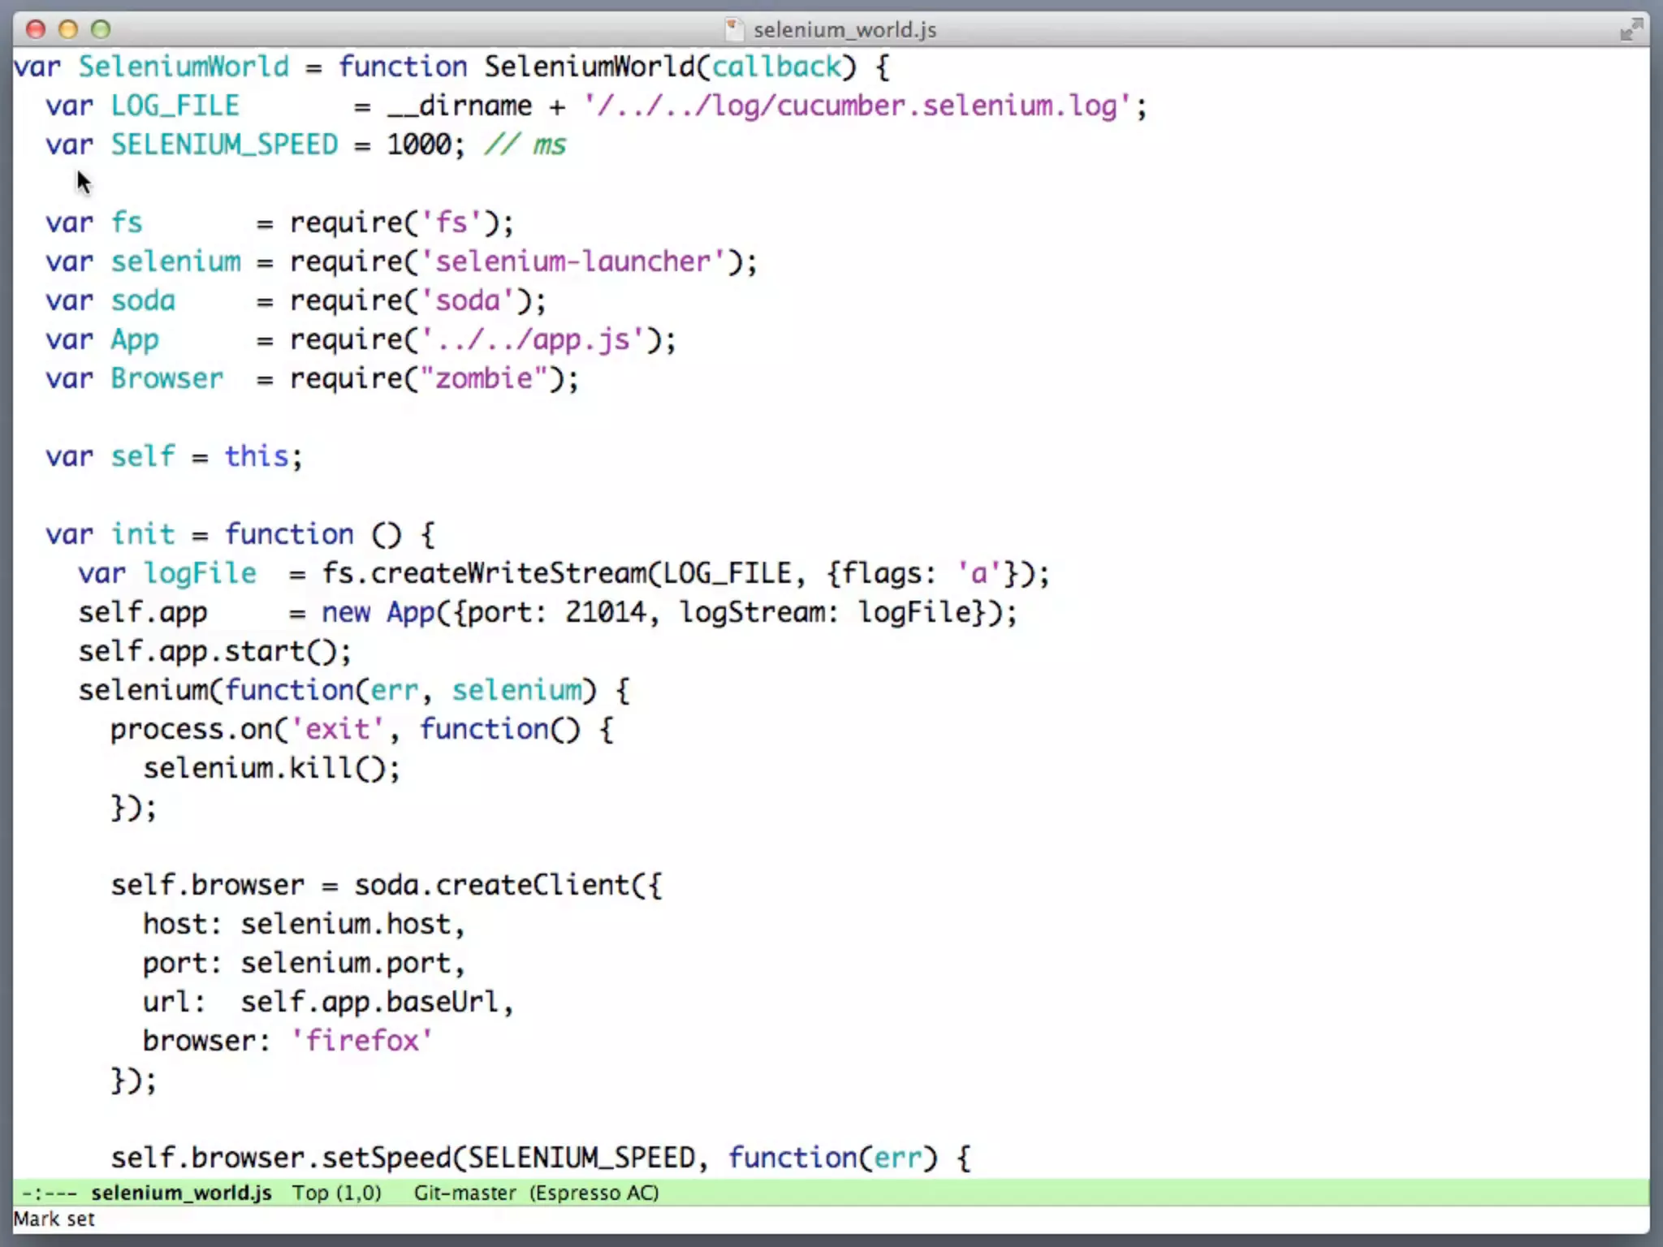Click the SELENIUM_SPEED variable declaration
Image resolution: width=1663 pixels, height=1247 pixels.
[x=224, y=145]
